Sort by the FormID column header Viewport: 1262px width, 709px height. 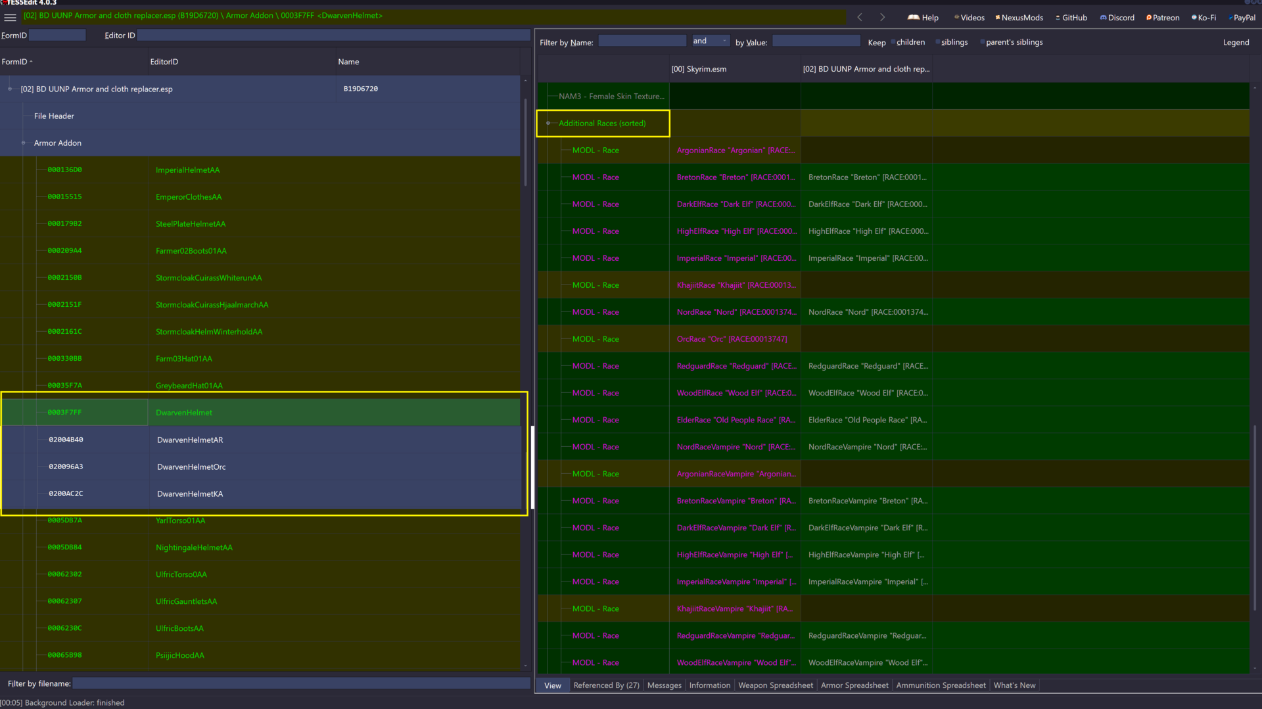[x=74, y=62]
